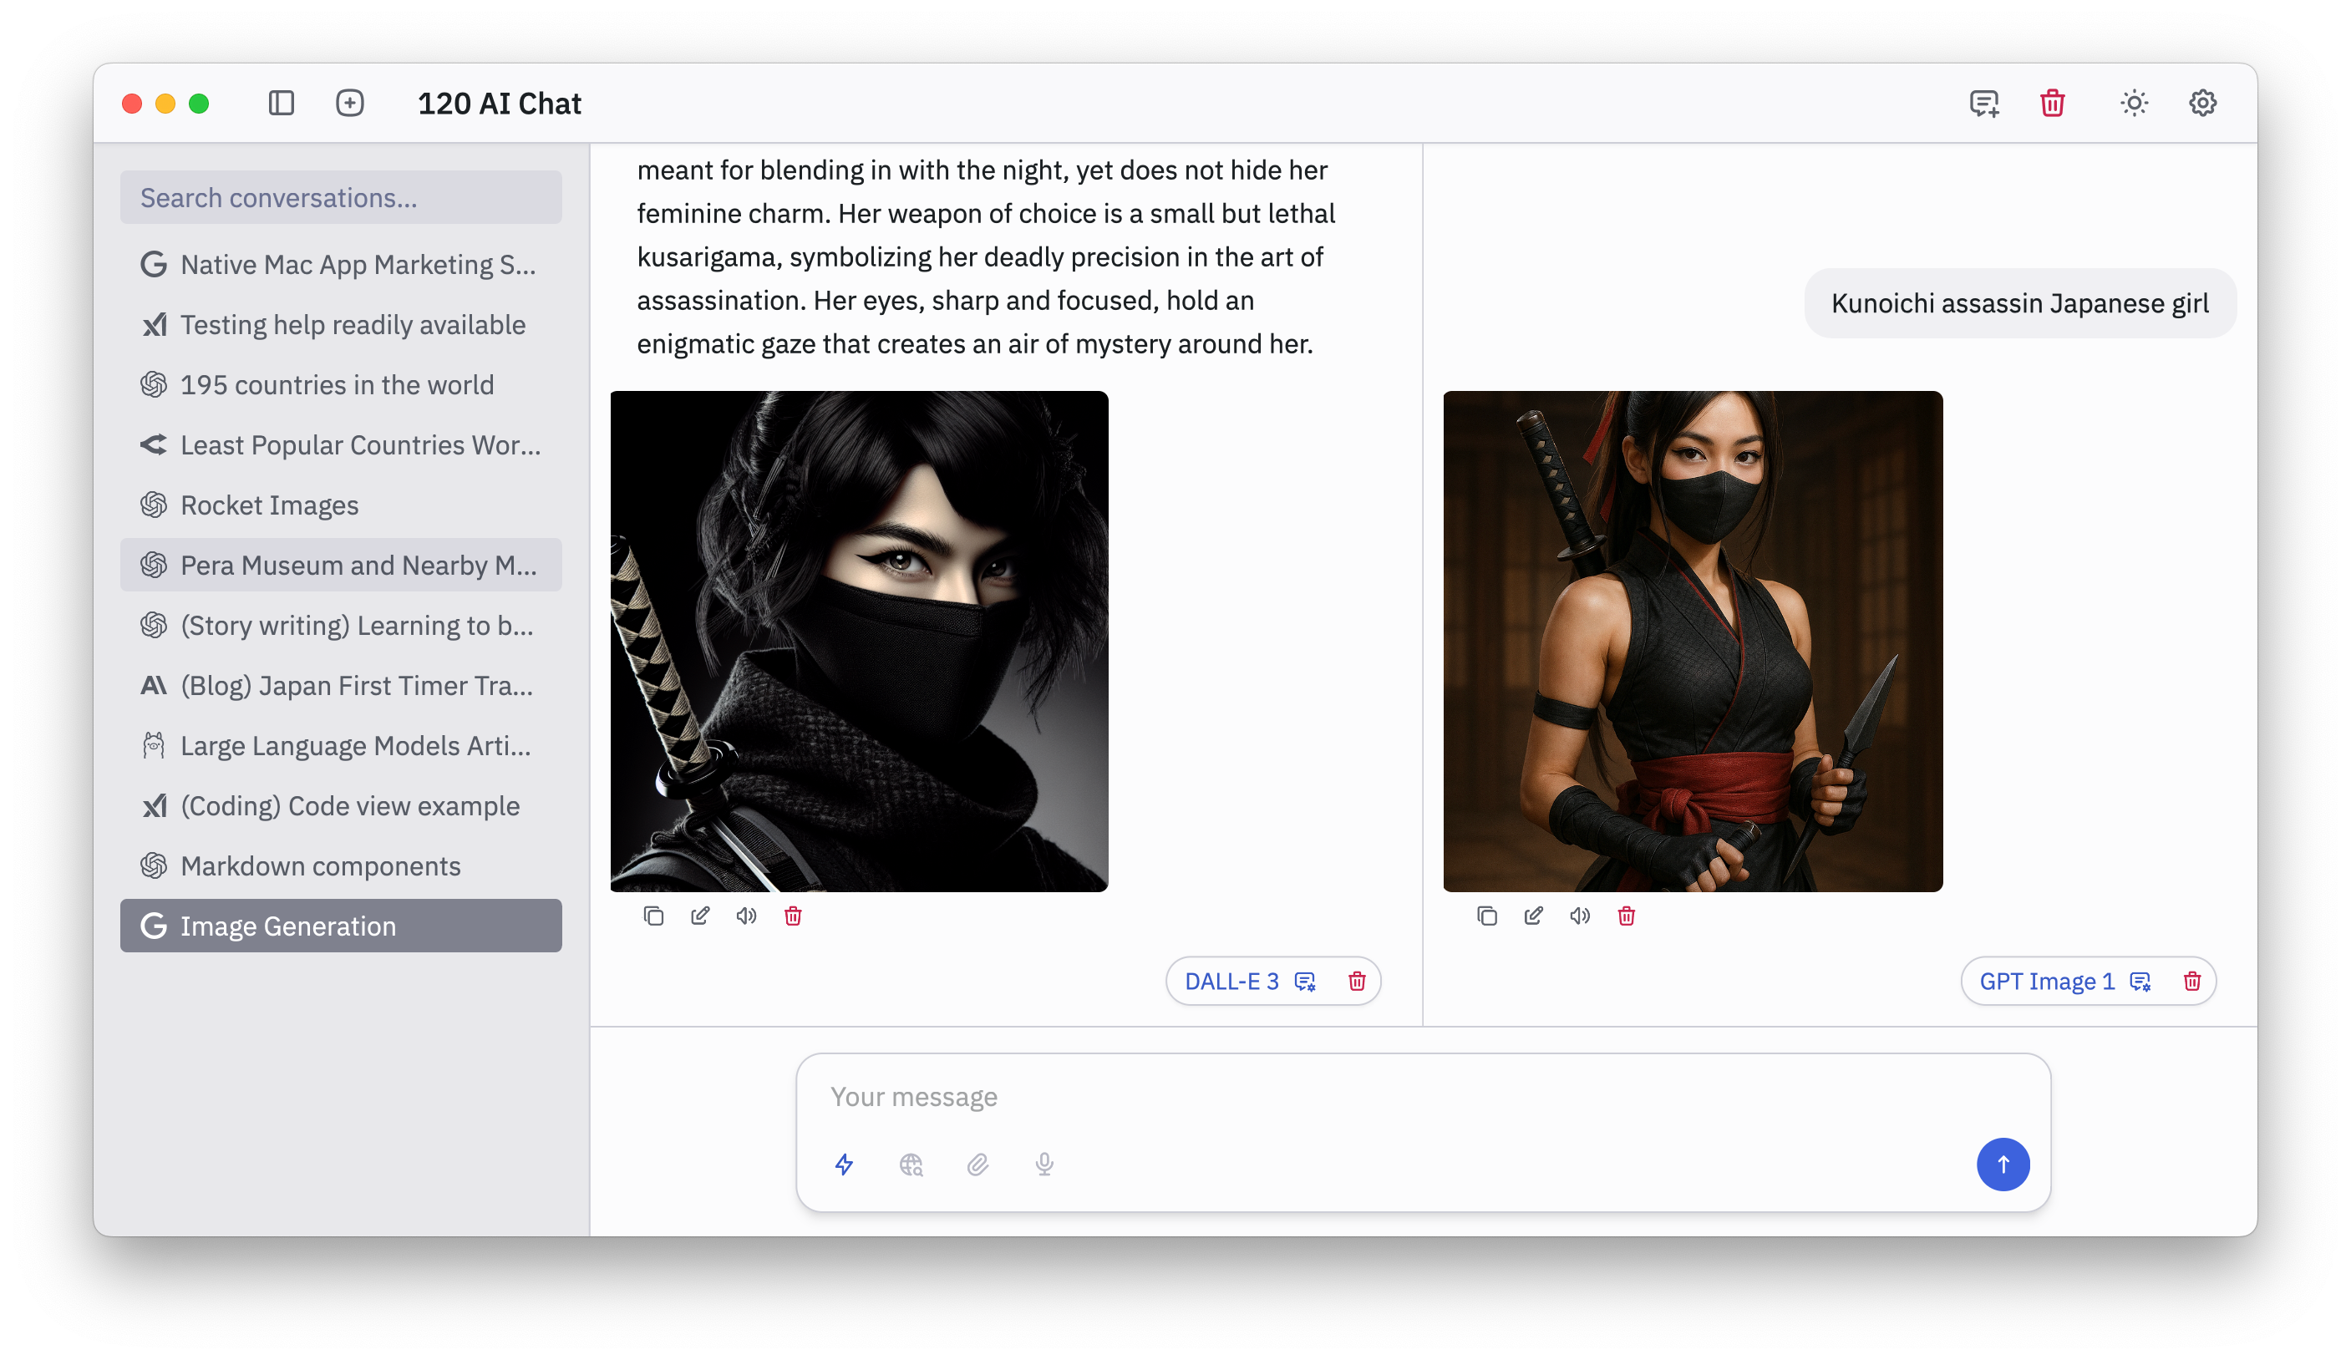Click the Search conversations field

pos(341,198)
